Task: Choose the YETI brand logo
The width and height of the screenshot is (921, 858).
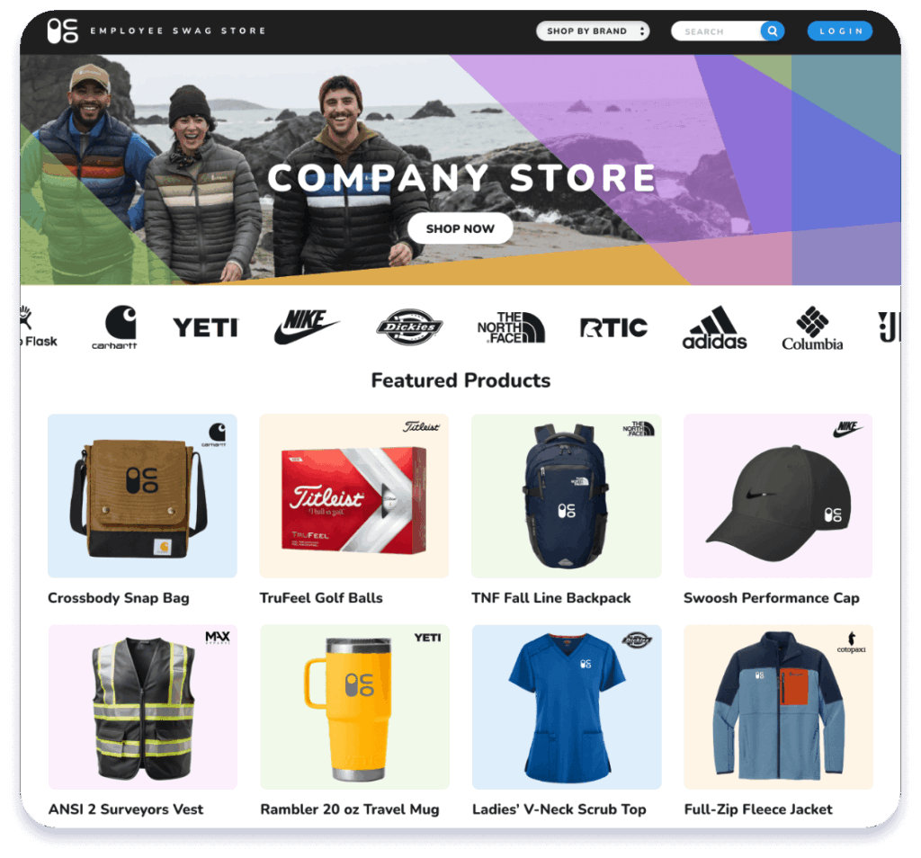Action: point(206,327)
